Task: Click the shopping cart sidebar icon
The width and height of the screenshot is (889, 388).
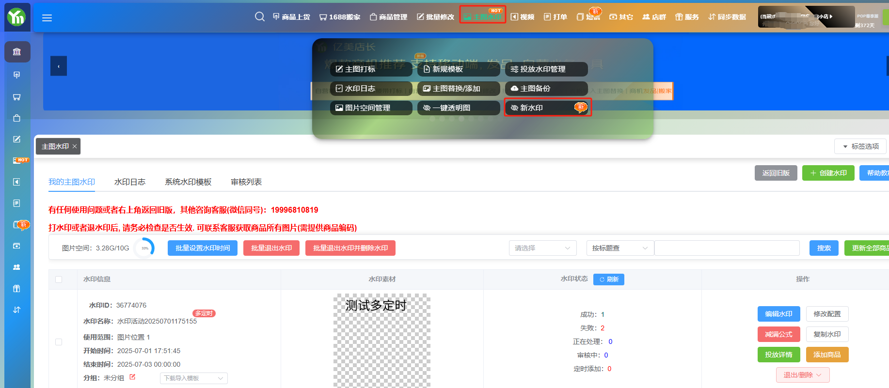Action: coord(17,97)
